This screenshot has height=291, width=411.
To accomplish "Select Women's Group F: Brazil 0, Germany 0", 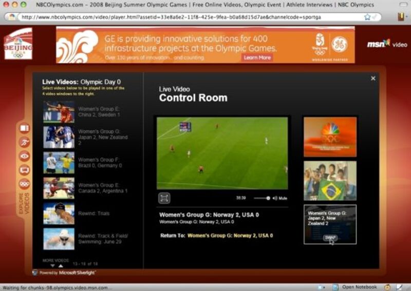I will (x=100, y=163).
